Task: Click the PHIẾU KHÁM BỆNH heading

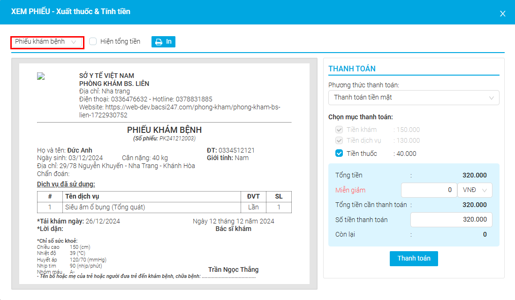Action: click(x=164, y=130)
